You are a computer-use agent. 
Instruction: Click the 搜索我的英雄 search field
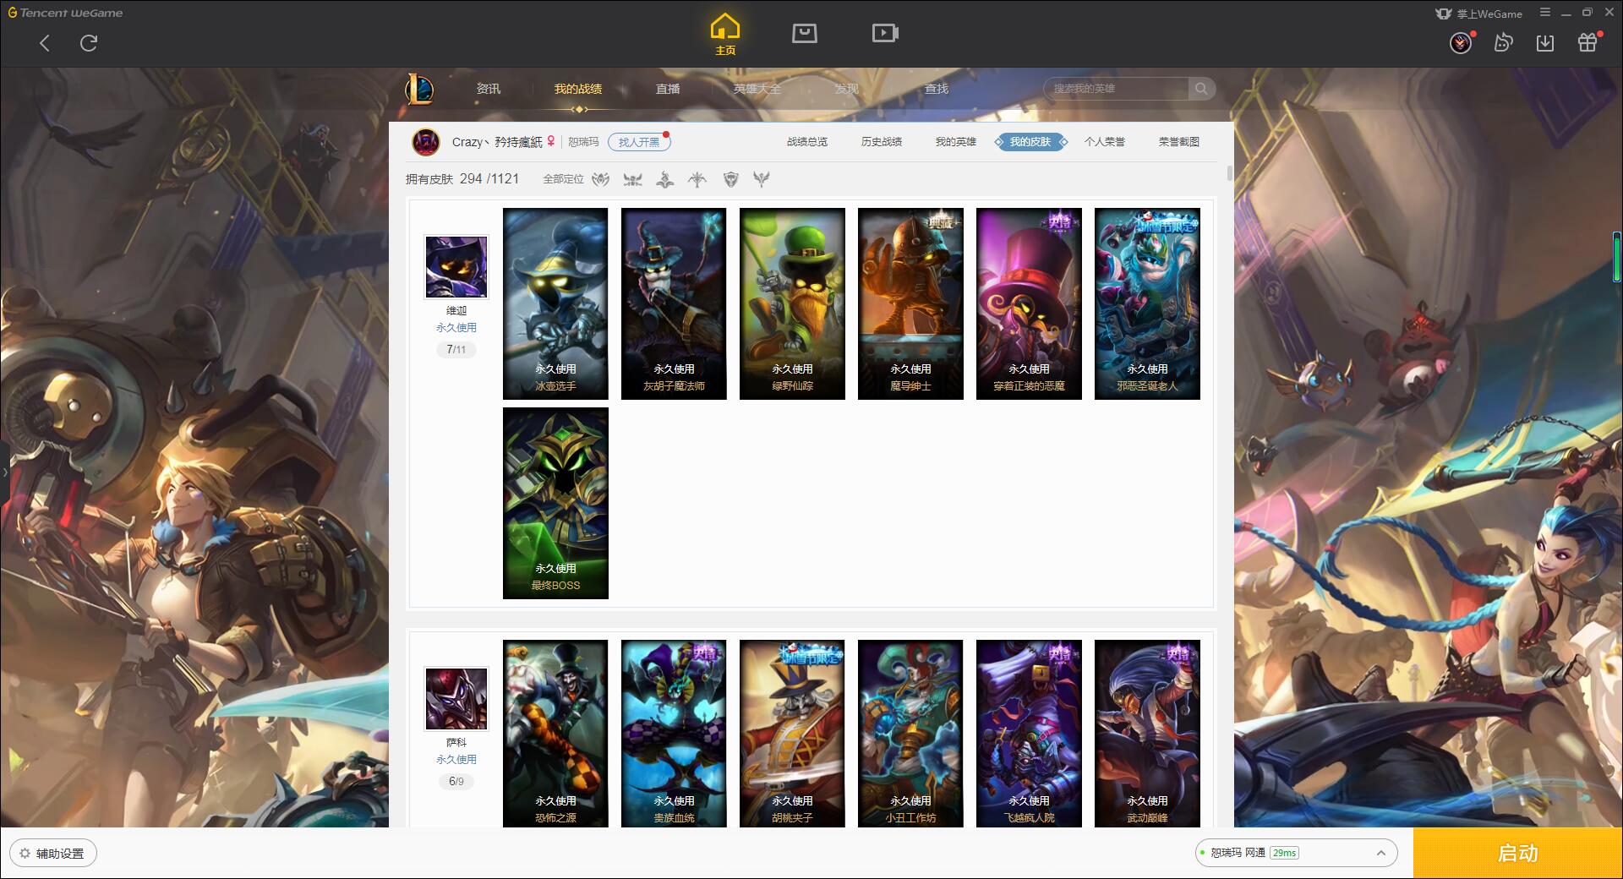[1118, 89]
